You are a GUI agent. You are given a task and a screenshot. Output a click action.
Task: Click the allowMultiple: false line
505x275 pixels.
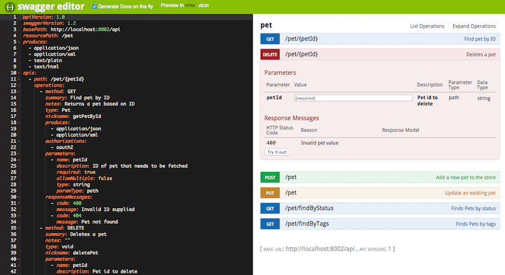coord(85,179)
